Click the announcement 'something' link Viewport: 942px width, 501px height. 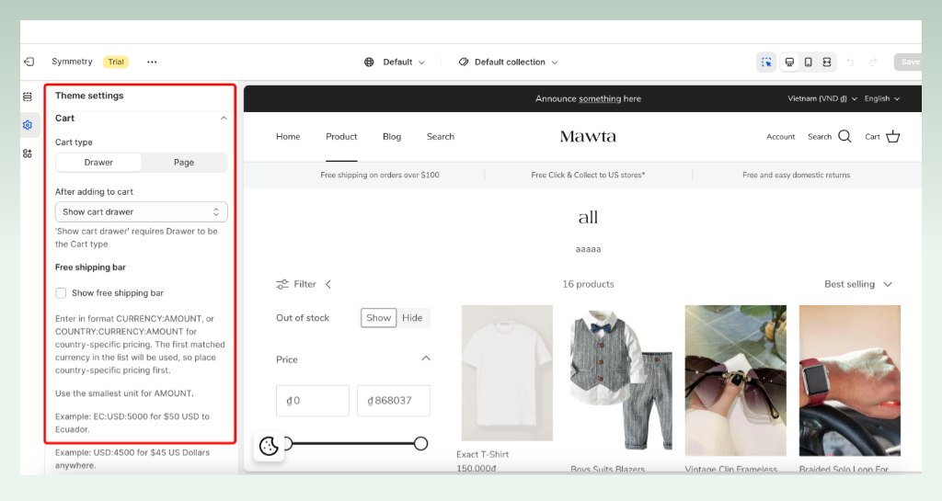pos(600,99)
